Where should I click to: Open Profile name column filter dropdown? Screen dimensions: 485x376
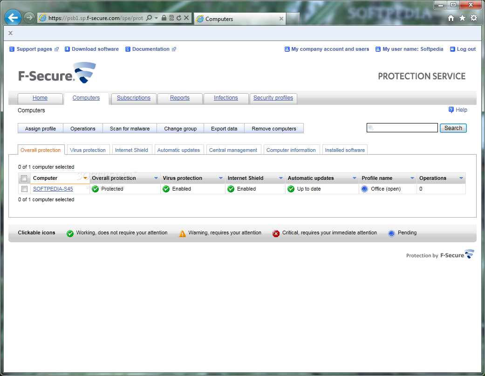click(x=412, y=178)
